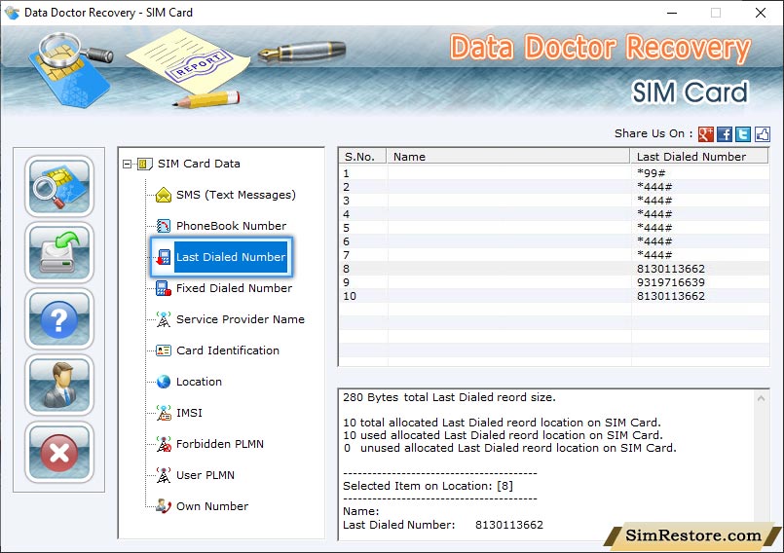Select Service Provider Name tree entry
784x553 pixels.
click(240, 319)
